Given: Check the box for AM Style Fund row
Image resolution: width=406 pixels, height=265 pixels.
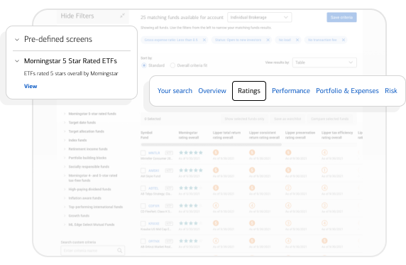Looking at the screenshot, I should 143,171.
